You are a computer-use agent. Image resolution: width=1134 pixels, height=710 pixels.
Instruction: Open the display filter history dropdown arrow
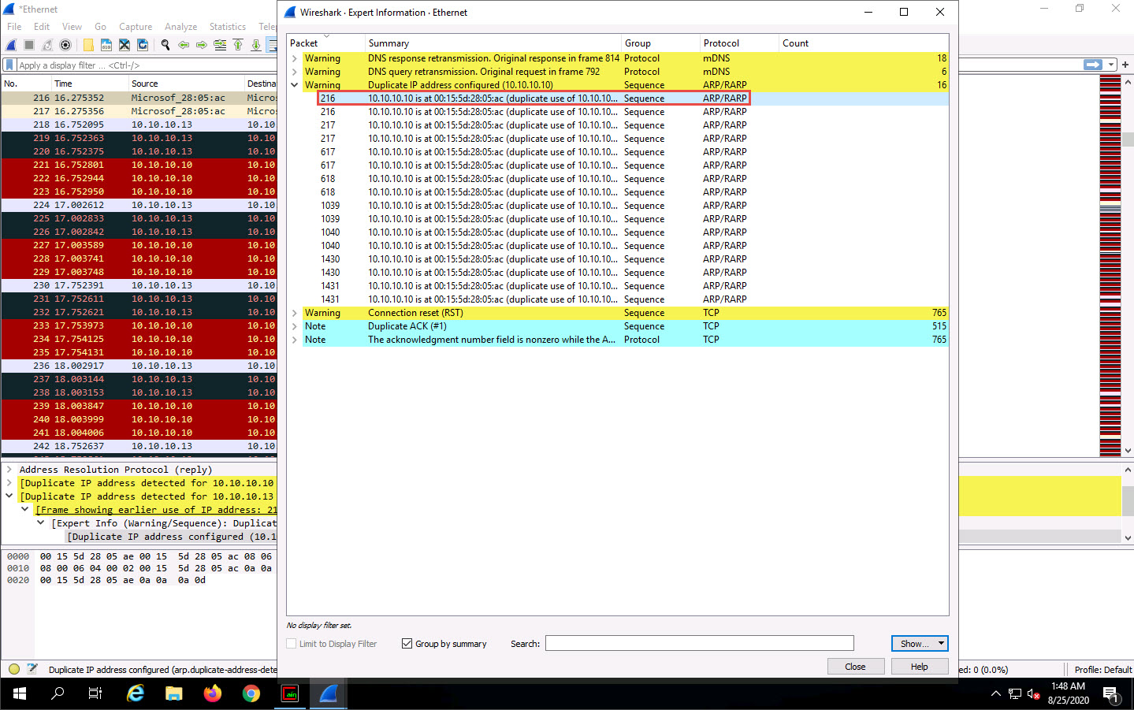click(x=1111, y=65)
